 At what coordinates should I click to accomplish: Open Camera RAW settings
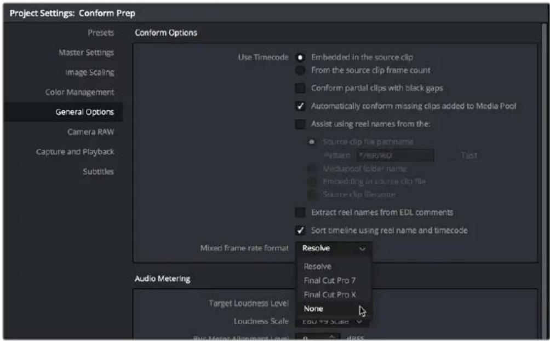point(91,132)
